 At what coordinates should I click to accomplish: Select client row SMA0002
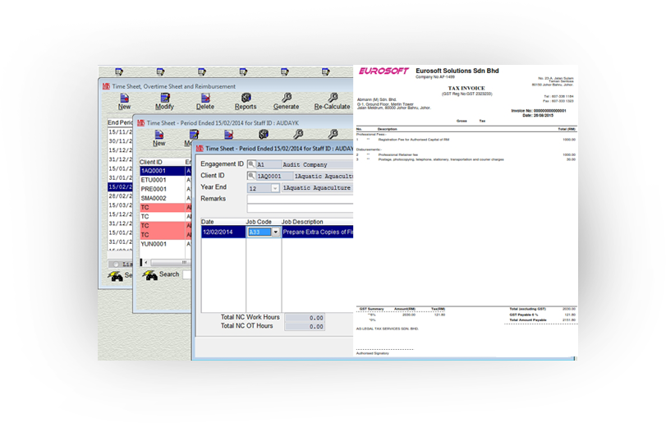click(166, 198)
